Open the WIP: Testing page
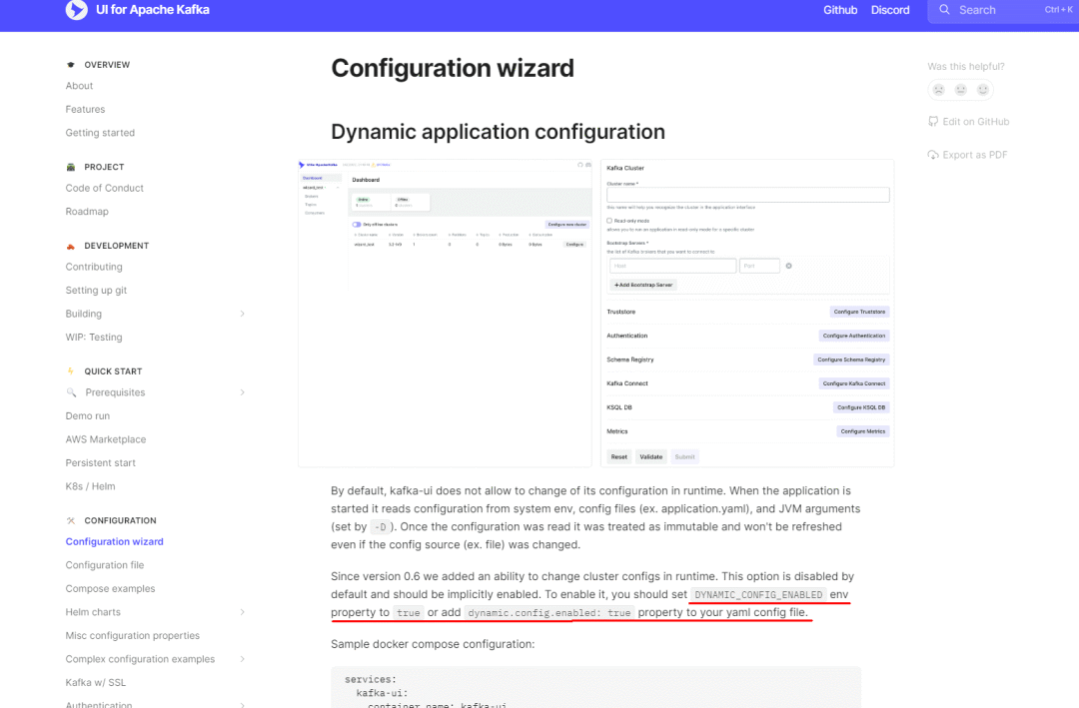 [x=94, y=338]
